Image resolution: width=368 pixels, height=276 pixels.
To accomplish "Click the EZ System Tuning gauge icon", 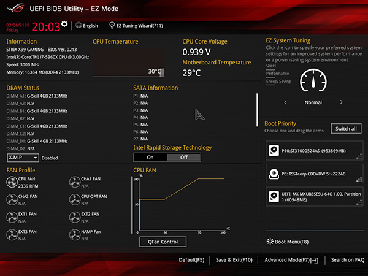I will pyautogui.click(x=313, y=80).
